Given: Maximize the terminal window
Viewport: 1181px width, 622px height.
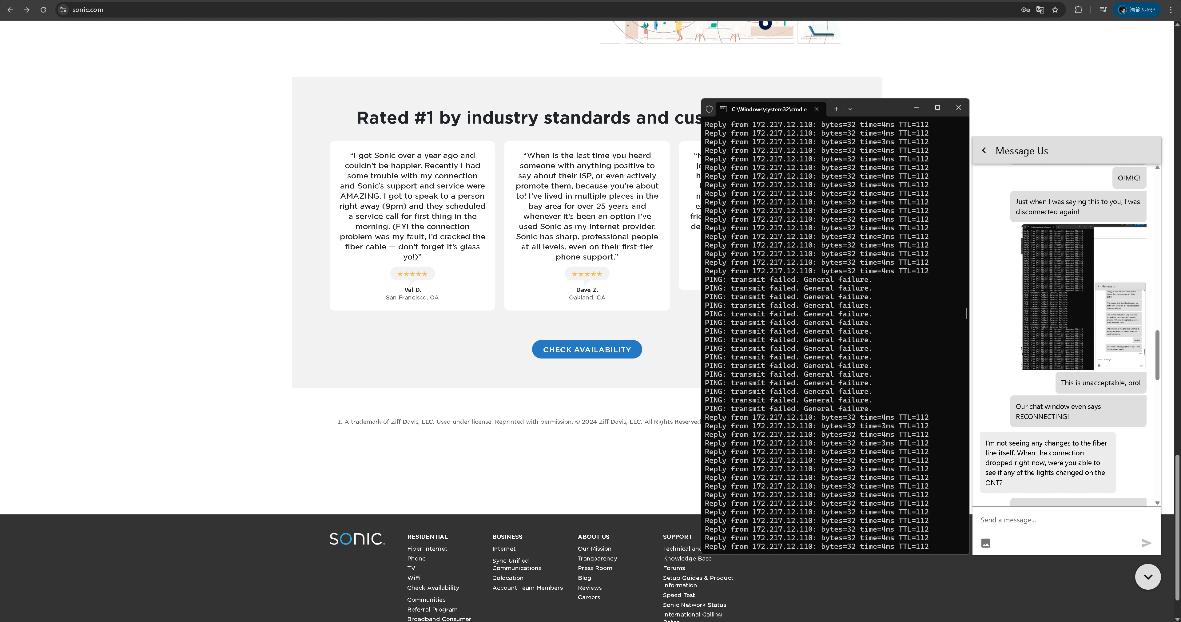Looking at the screenshot, I should (937, 108).
